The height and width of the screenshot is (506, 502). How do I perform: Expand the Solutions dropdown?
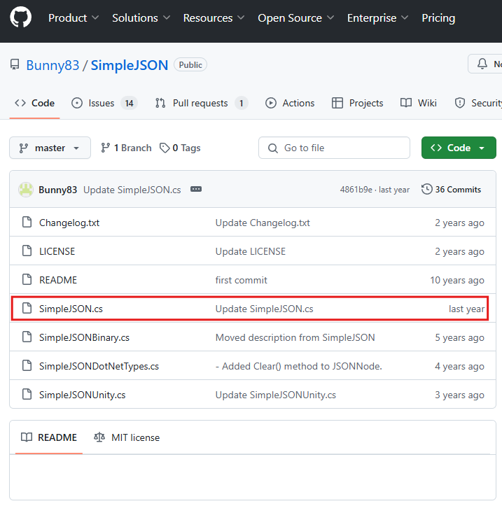coord(141,17)
